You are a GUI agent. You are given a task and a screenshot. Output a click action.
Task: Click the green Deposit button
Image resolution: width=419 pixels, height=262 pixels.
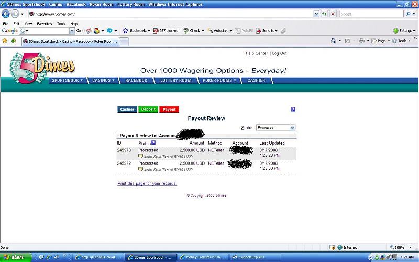point(148,110)
